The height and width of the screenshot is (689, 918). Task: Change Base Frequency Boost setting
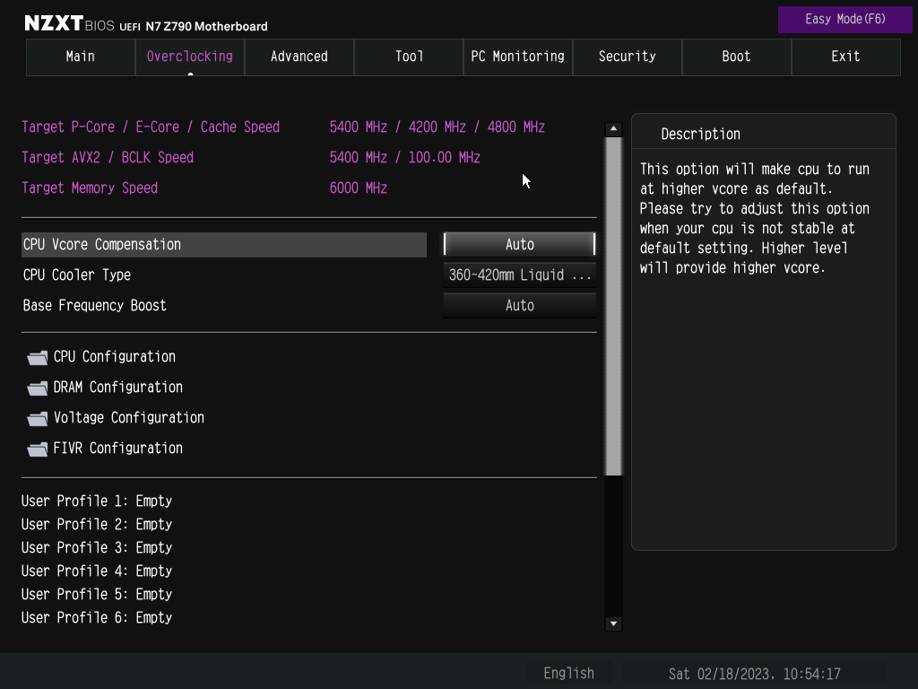pyautogui.click(x=519, y=305)
